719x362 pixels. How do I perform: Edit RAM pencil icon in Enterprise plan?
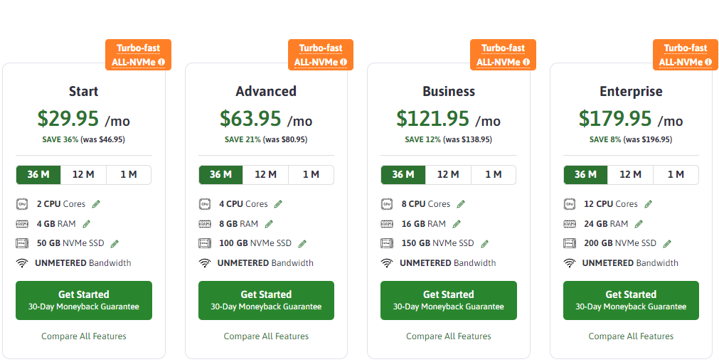pos(639,224)
